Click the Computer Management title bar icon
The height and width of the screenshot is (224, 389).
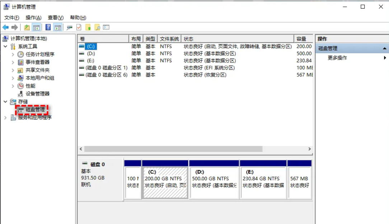[x=7, y=7]
